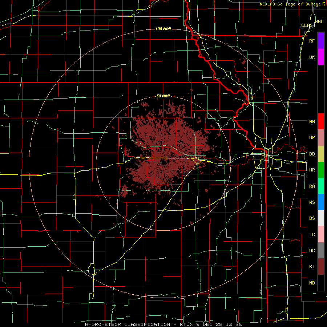Click the radar site center of the echoes

[x=163, y=163]
